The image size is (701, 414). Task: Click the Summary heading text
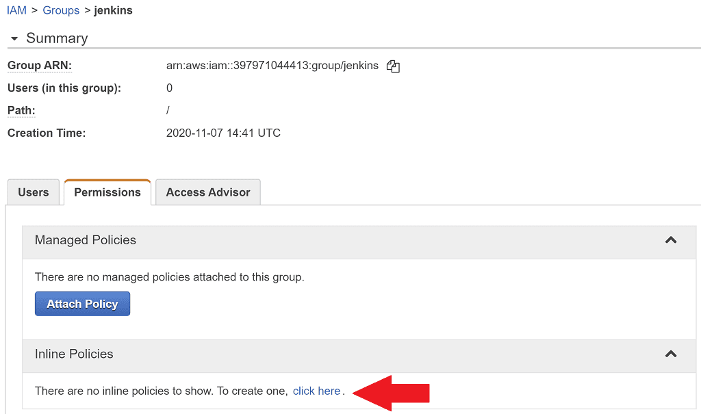coord(56,38)
